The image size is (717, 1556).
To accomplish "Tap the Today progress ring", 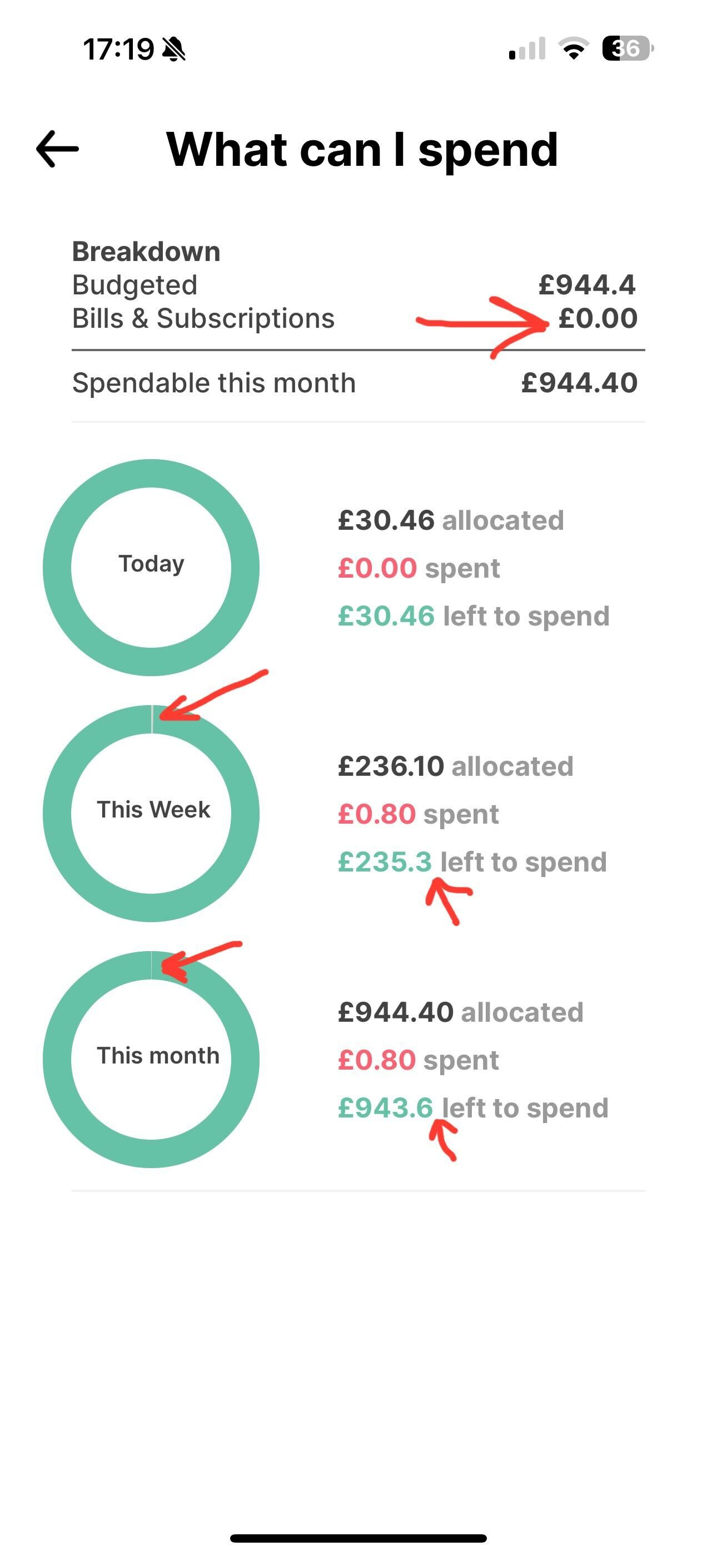I will (151, 567).
